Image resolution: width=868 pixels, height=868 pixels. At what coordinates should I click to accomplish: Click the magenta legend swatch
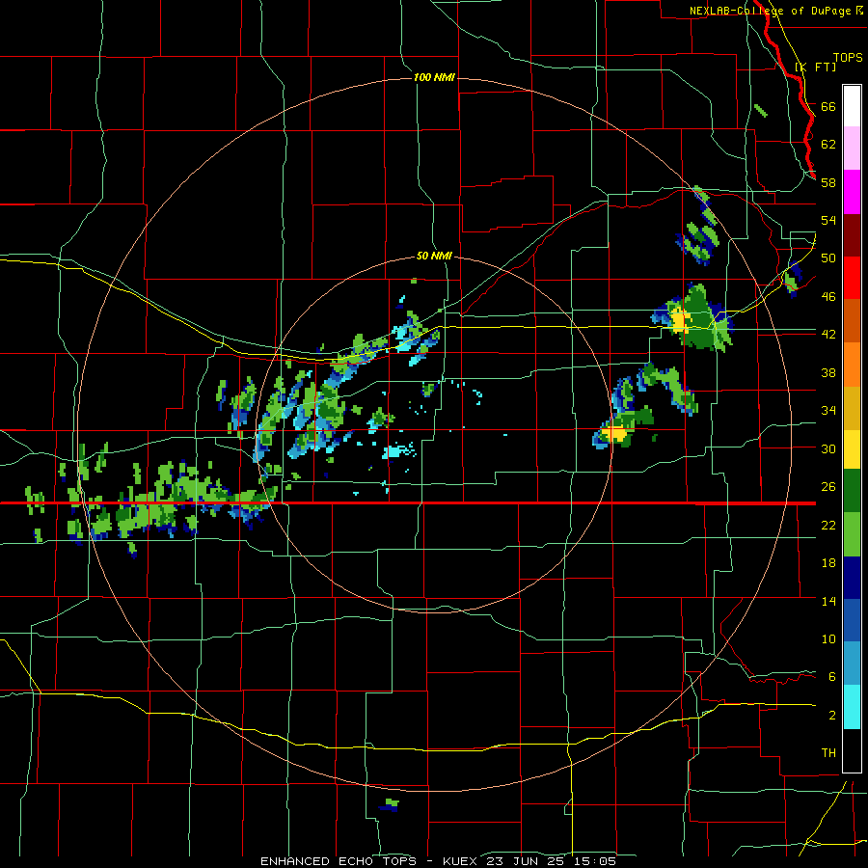pos(852,192)
